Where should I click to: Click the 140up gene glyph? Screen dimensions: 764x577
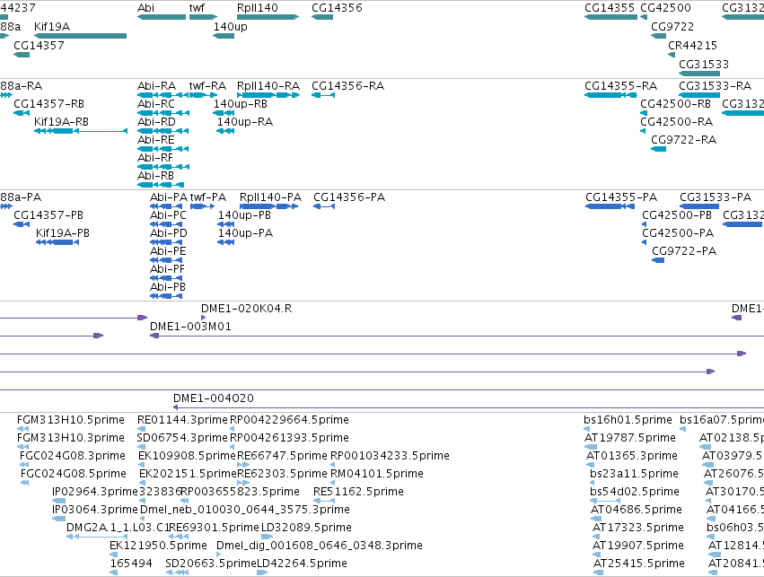[224, 36]
